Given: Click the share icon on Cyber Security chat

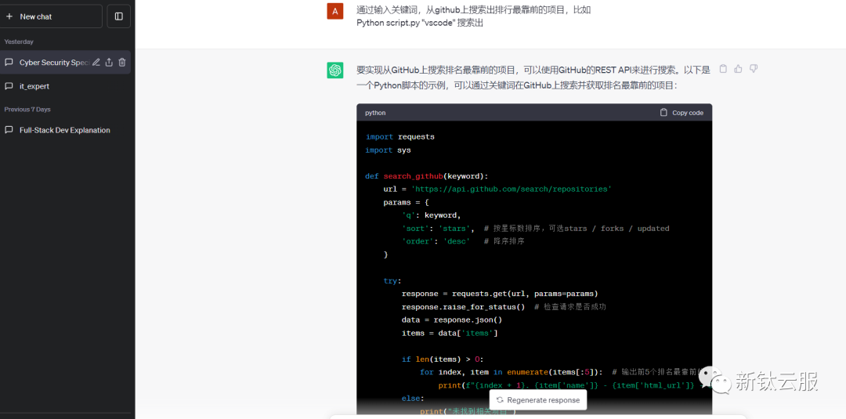Looking at the screenshot, I should tap(109, 63).
